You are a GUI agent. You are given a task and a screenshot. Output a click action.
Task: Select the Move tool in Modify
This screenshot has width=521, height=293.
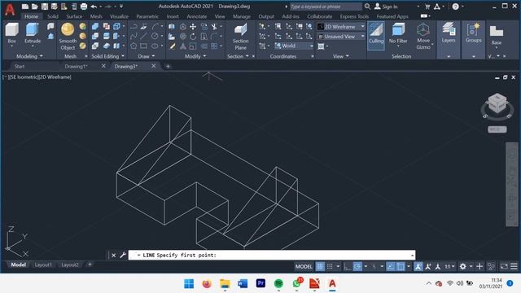(x=193, y=27)
